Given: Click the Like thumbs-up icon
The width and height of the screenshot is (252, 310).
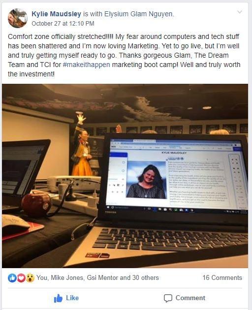Looking at the screenshot, I should 58,298.
